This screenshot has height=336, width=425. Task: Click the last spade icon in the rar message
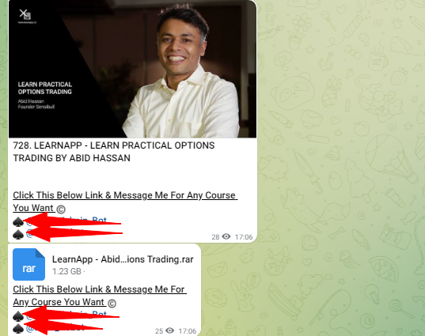[18, 328]
